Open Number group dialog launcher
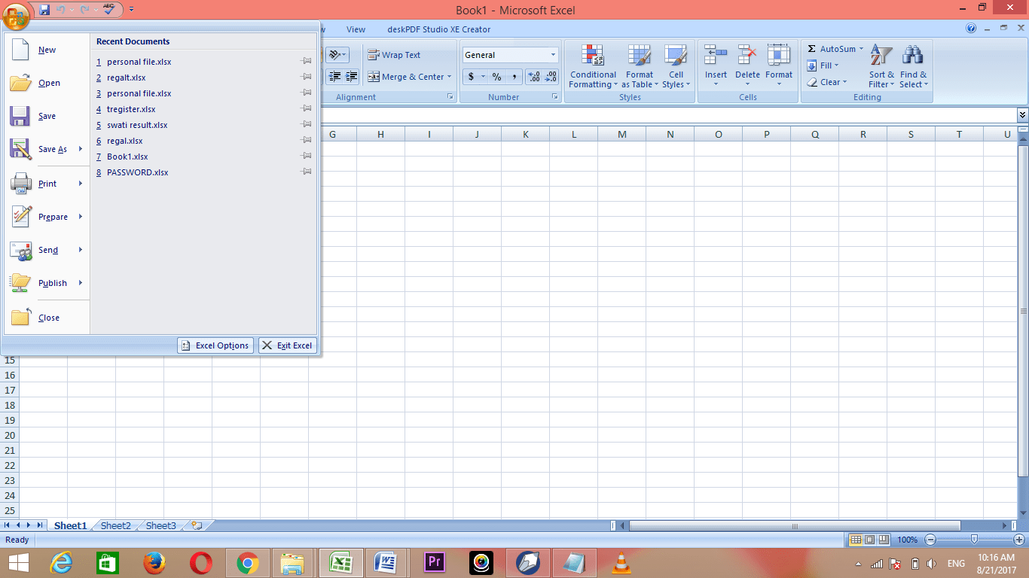Viewport: 1029px width, 578px height. pos(555,97)
